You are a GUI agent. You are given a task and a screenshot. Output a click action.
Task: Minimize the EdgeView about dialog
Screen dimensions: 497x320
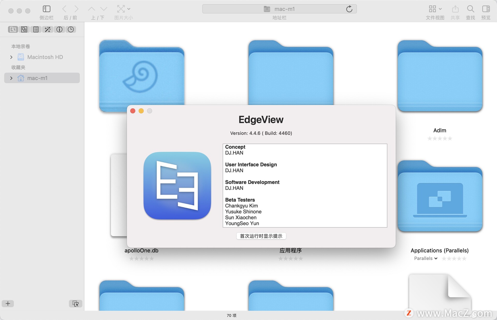(141, 111)
